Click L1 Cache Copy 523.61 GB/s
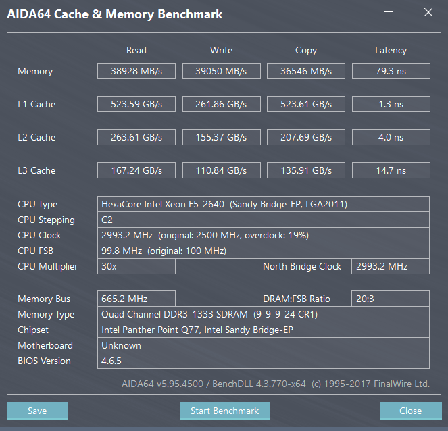This screenshot has width=448, height=431. (x=306, y=104)
